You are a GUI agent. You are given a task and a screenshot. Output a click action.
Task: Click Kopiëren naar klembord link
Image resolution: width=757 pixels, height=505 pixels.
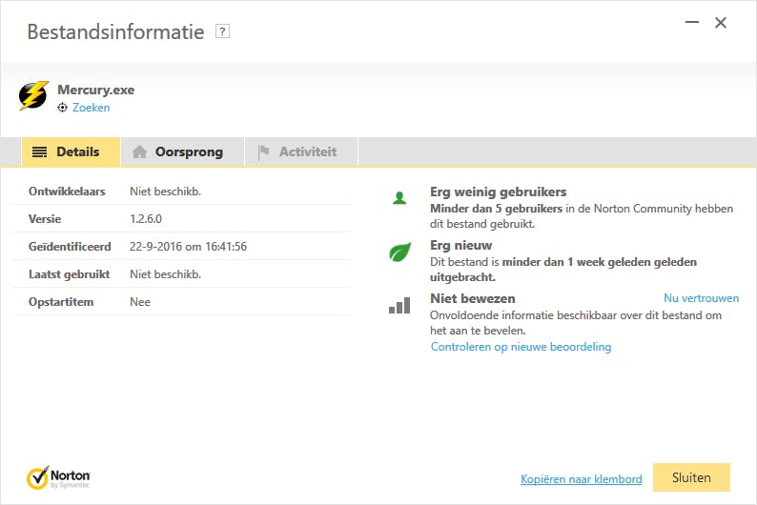(581, 479)
